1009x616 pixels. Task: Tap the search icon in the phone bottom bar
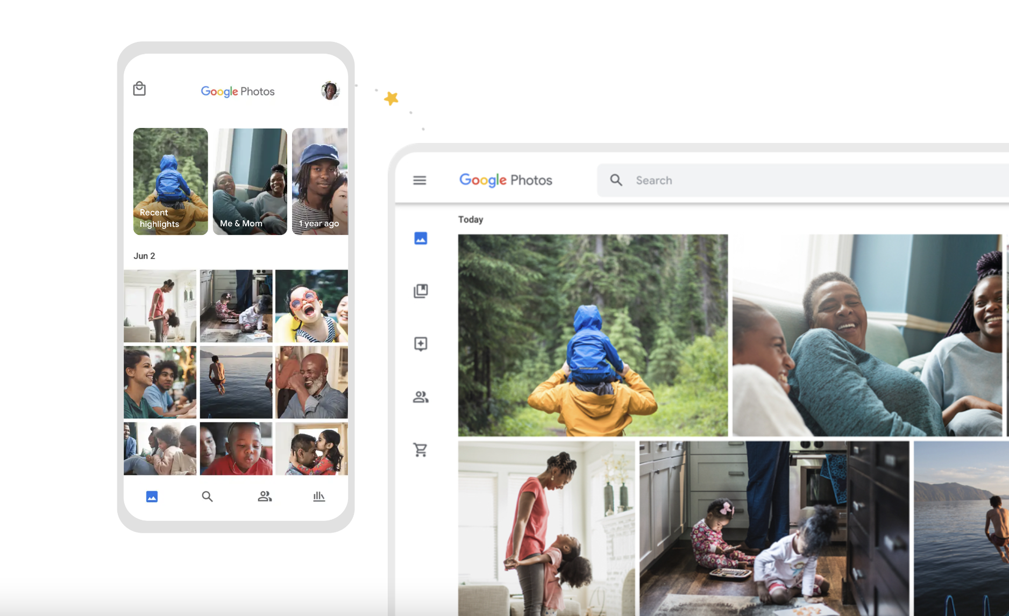207,497
